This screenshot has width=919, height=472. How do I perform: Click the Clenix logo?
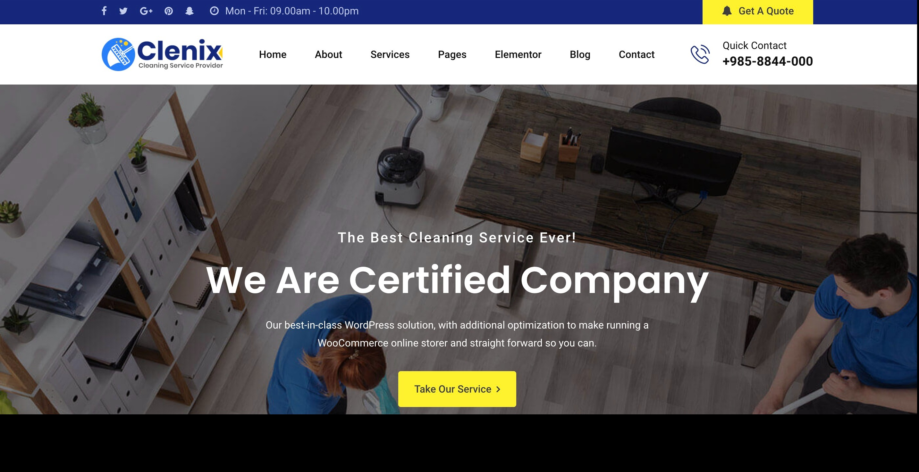click(162, 54)
